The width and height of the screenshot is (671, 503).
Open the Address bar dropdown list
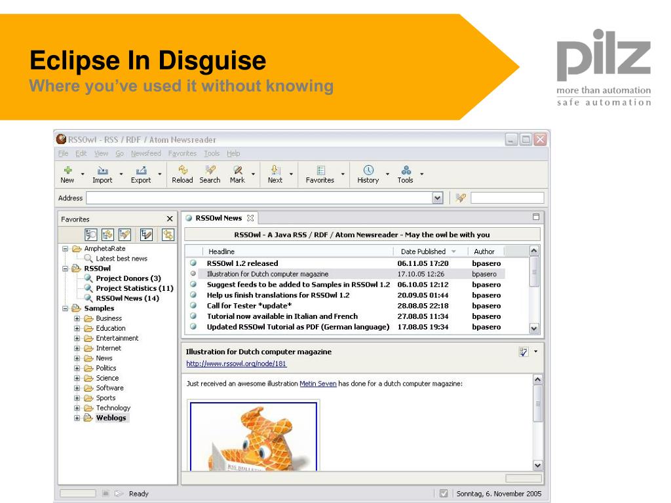tap(437, 198)
